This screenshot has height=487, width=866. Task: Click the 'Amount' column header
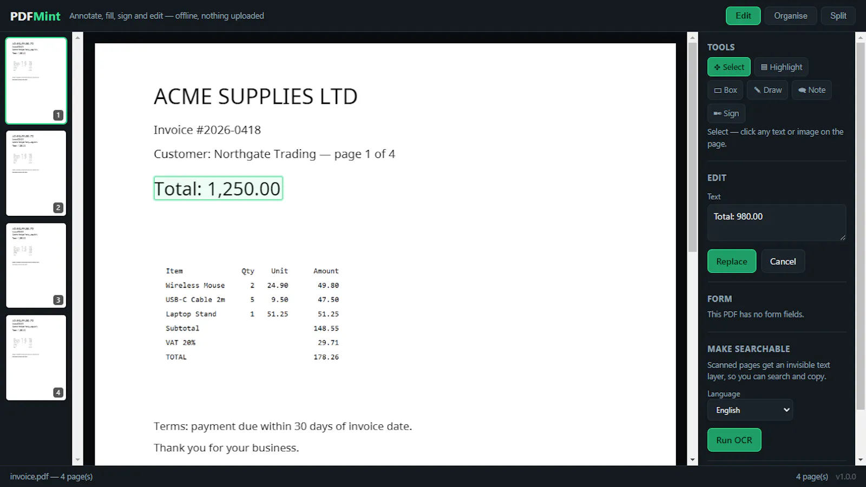326,271
